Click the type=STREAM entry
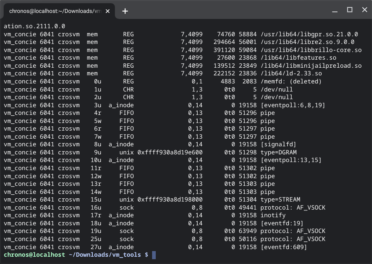 pyautogui.click(x=280, y=200)
